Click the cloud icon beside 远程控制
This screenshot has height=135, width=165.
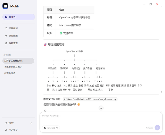pos(6,28)
